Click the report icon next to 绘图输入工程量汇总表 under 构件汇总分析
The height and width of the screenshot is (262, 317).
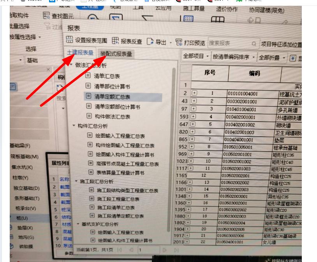[x=90, y=135]
